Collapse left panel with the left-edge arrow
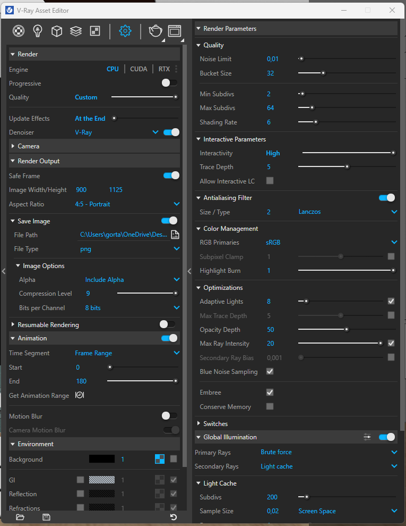The height and width of the screenshot is (526, 406). (x=4, y=271)
